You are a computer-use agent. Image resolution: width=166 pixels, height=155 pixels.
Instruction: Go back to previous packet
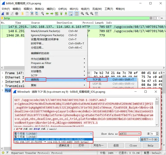(47, 13)
